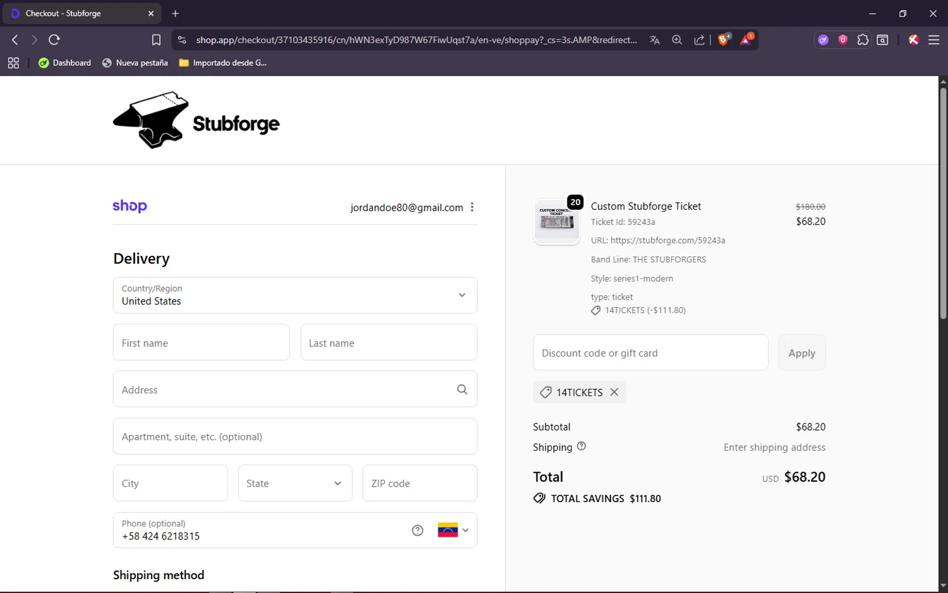The image size is (948, 593).
Task: Click the Apartment, suite, etc. field
Action: [x=295, y=436]
